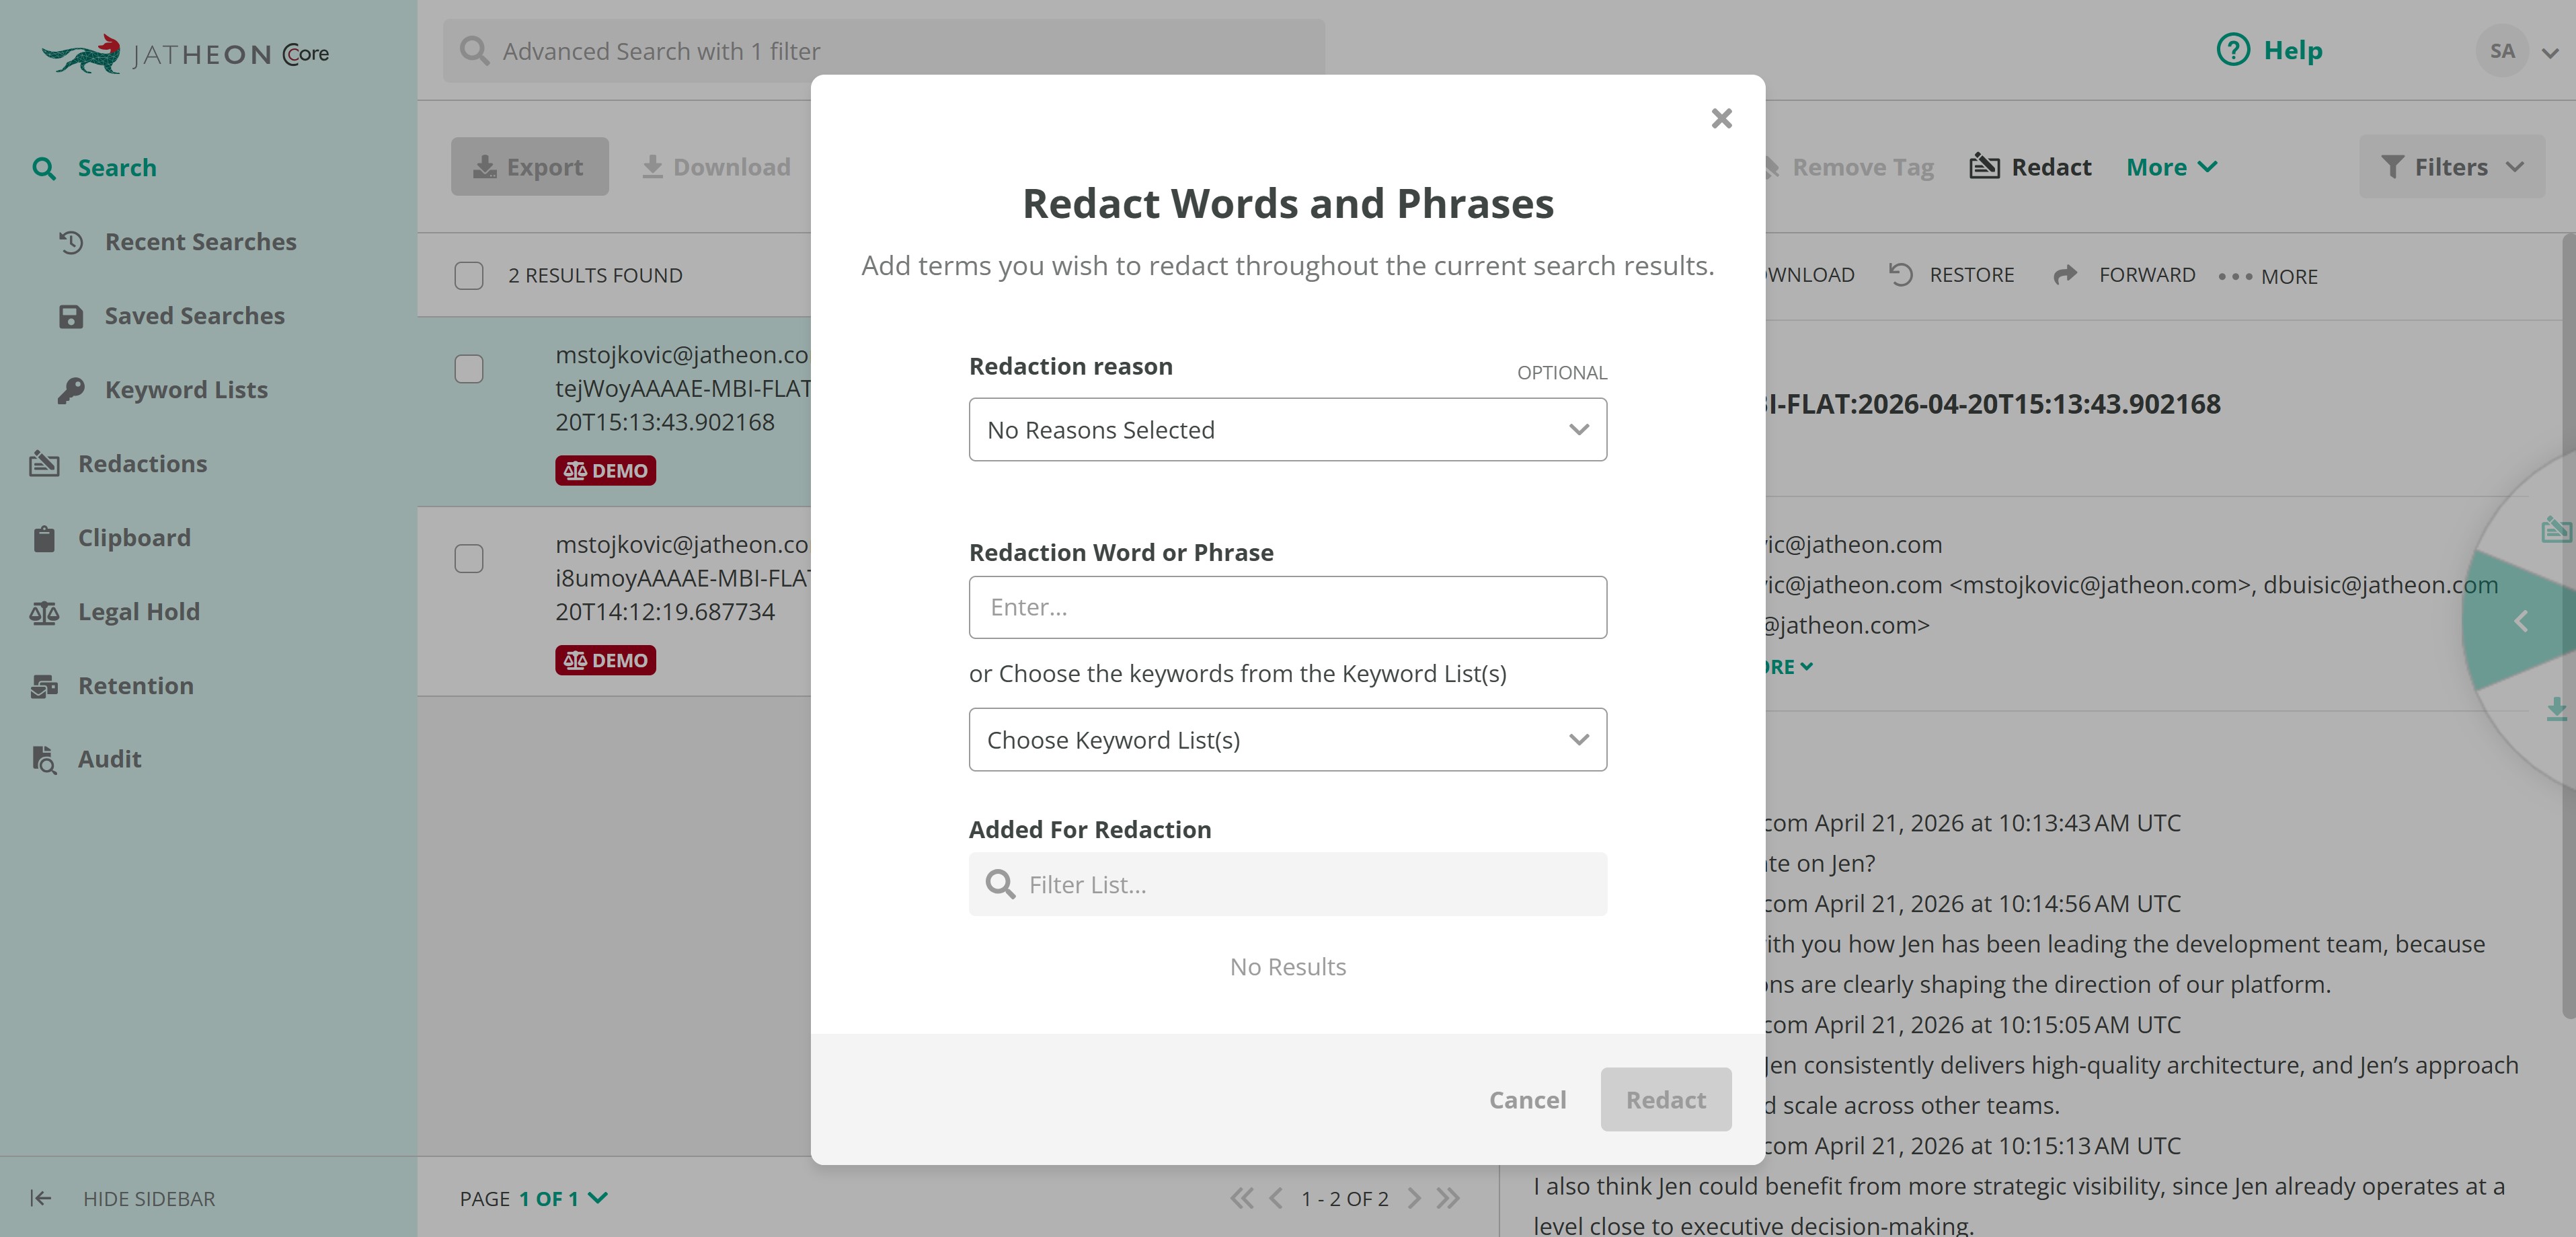Click the Download toolbar button

pos(716,167)
